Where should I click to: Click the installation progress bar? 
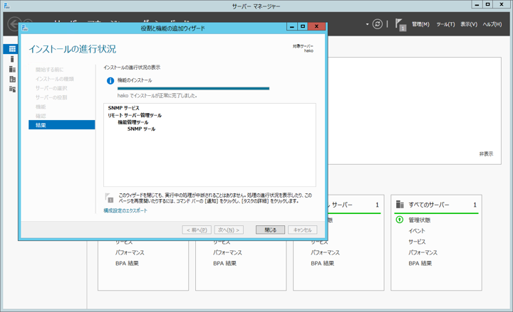pos(193,88)
